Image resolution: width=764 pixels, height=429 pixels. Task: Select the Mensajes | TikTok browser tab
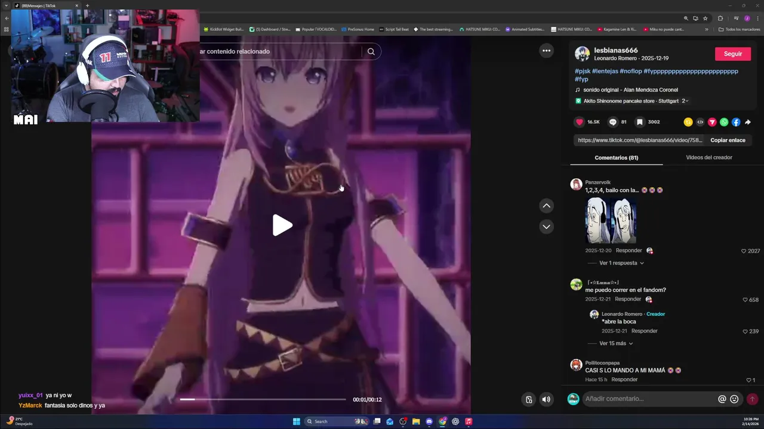46,5
